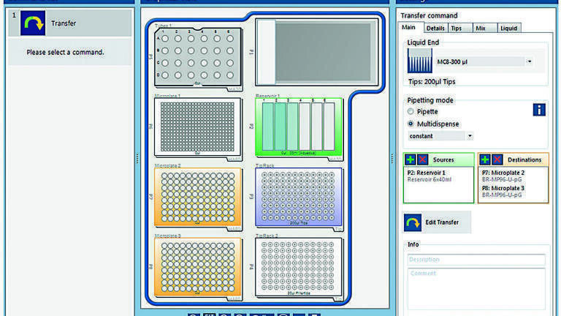This screenshot has height=316, width=561.
Task: Select the blue TipRack with 200µl tips
Action: tap(299, 197)
